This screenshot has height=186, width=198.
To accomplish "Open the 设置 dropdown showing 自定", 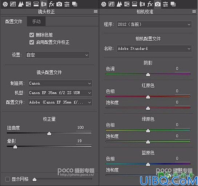I will click(x=57, y=55).
